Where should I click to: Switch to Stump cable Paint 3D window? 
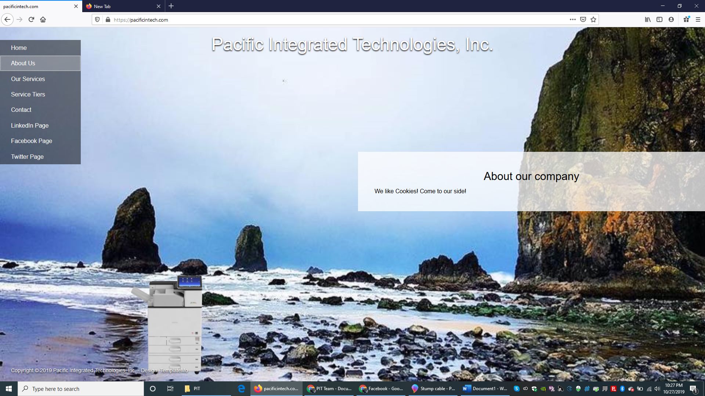[433, 389]
